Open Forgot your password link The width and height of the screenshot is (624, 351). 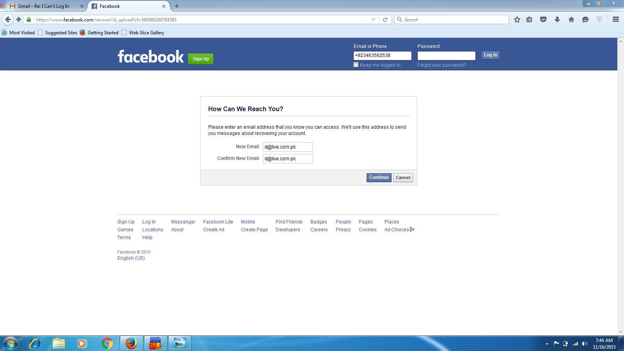coord(441,65)
